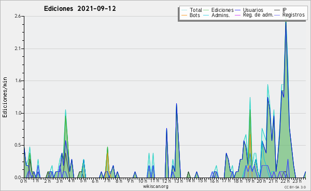Click the Usuarios blue legend line
Image resolution: width=311 pixels, height=191 pixels.
(x=237, y=10)
